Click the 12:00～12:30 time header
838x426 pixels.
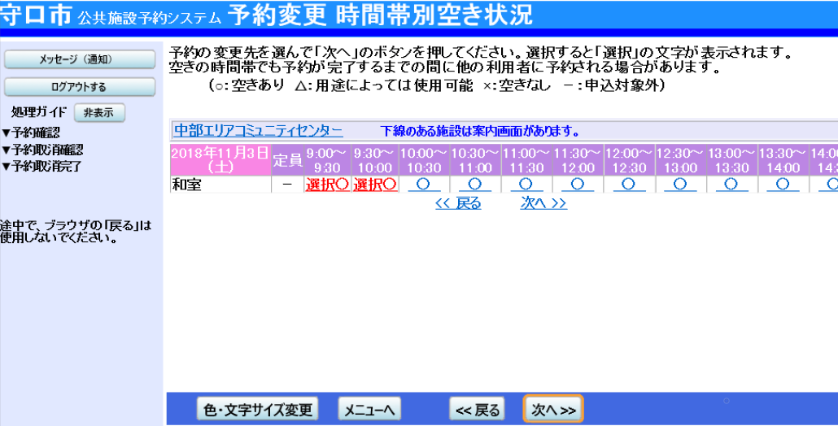click(x=628, y=160)
